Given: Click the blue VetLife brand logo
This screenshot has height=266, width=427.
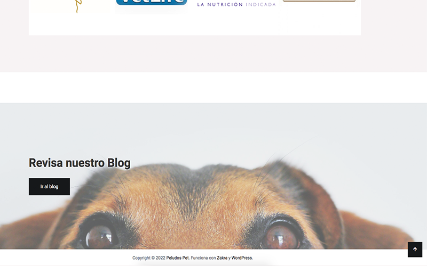Looking at the screenshot, I should point(152,3).
